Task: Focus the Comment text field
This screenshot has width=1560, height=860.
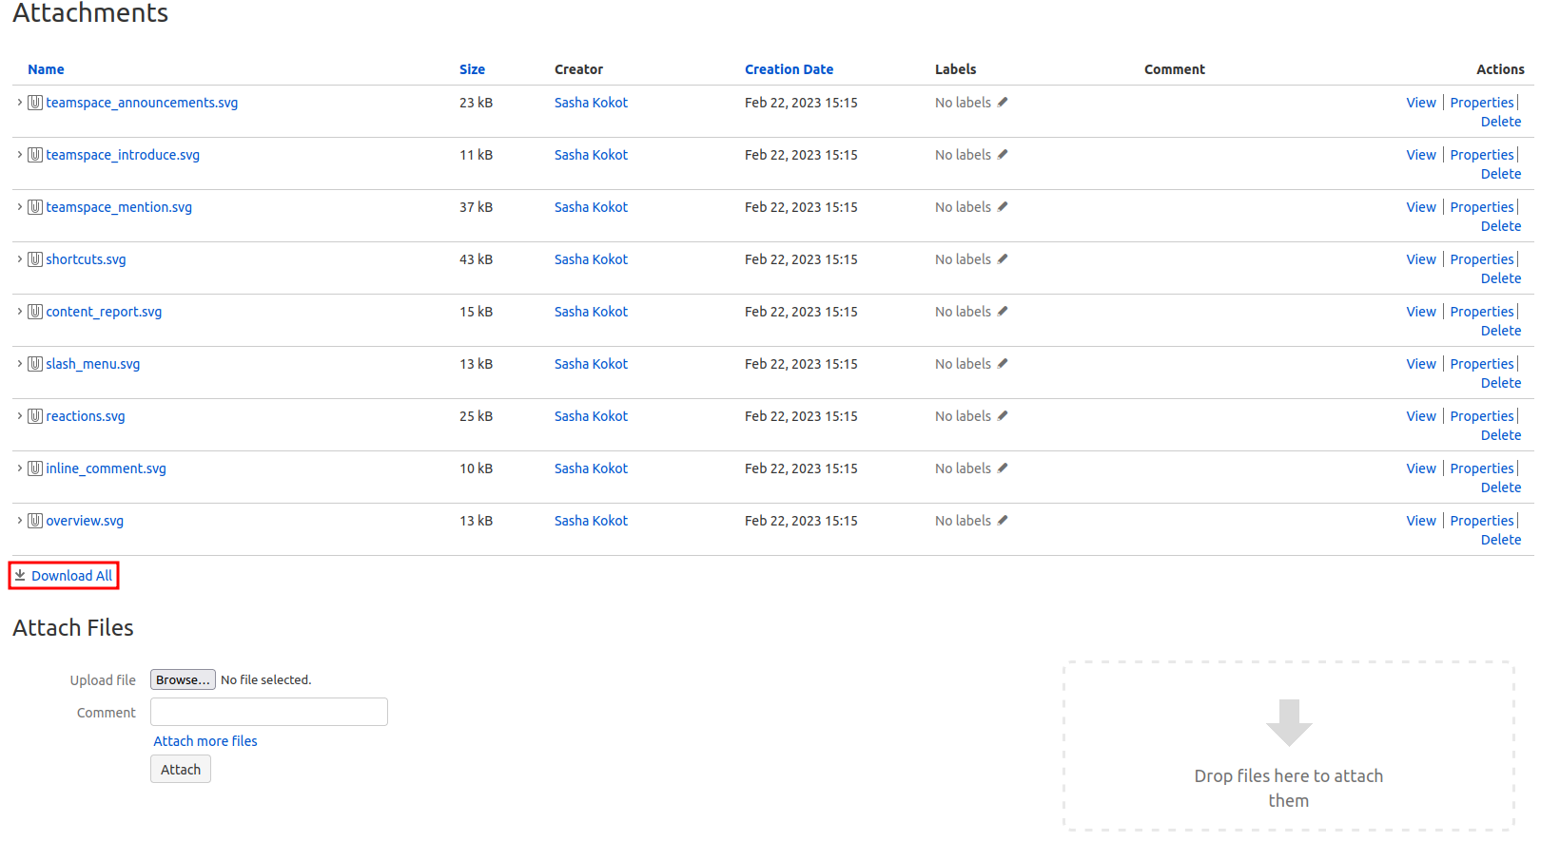Action: click(269, 713)
